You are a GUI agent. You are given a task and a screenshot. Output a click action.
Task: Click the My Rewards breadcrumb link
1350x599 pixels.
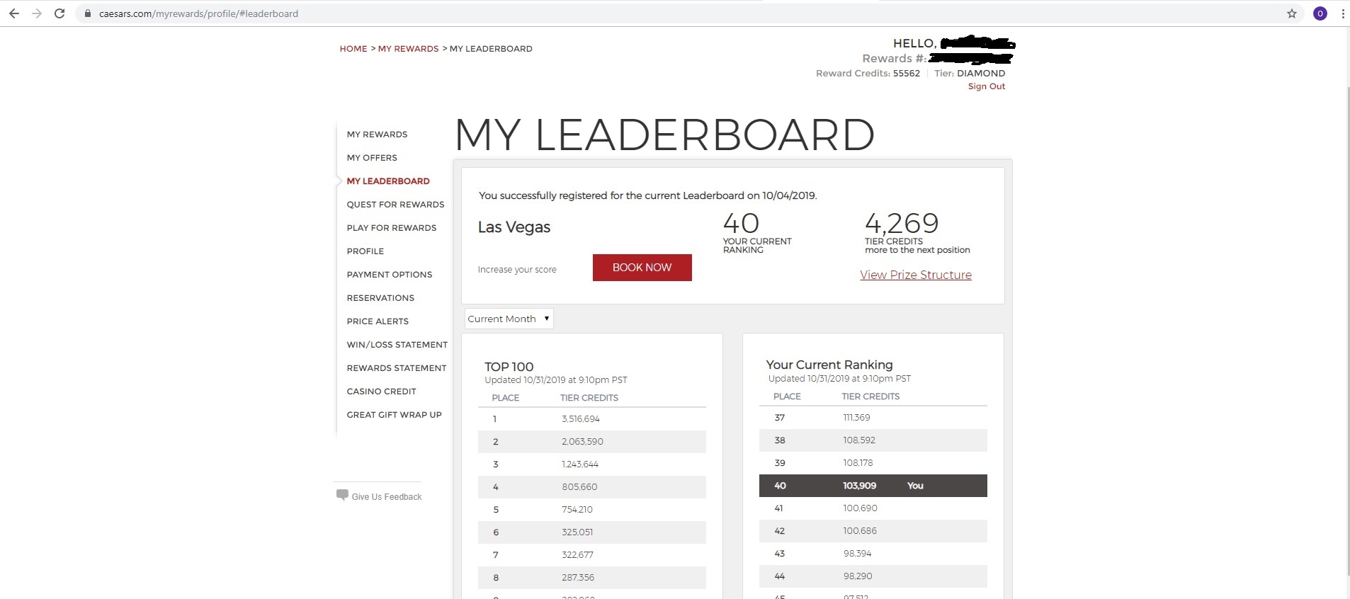coord(408,49)
